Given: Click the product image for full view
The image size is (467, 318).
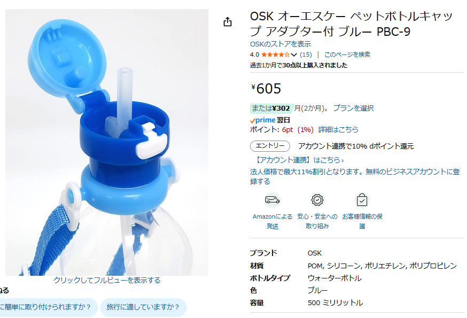Looking at the screenshot, I should pyautogui.click(x=107, y=142).
